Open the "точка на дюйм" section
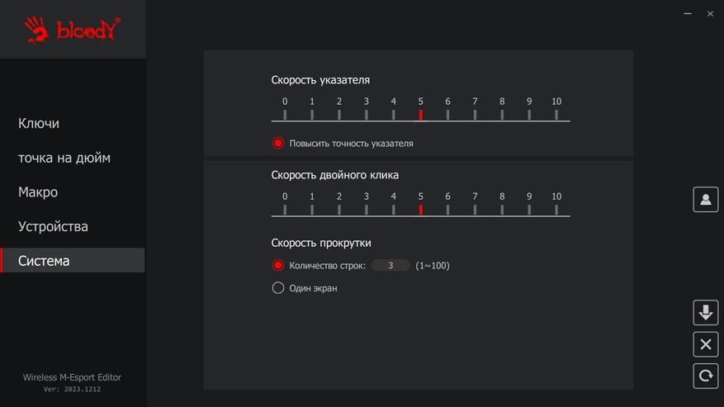 click(64, 158)
